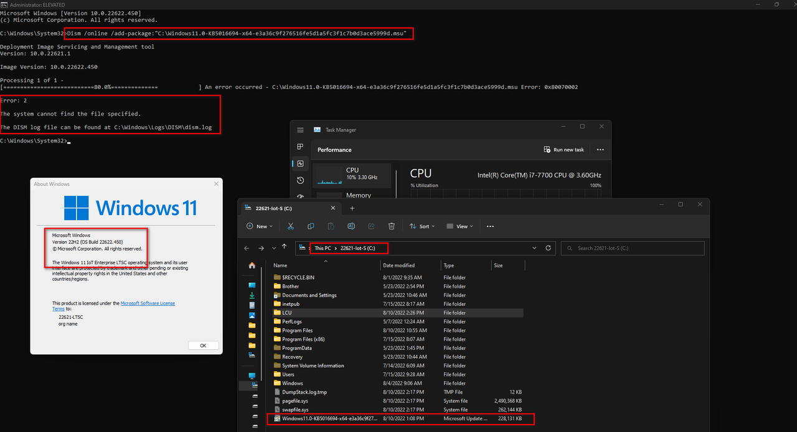Open the Microsoft Software License Terms link

click(148, 303)
